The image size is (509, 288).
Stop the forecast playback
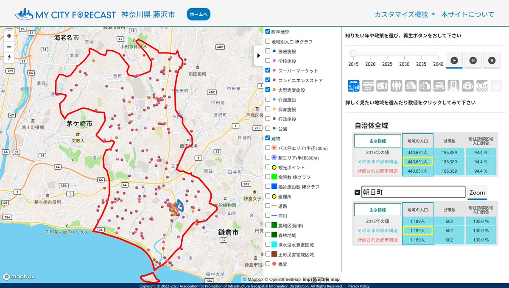point(492,60)
